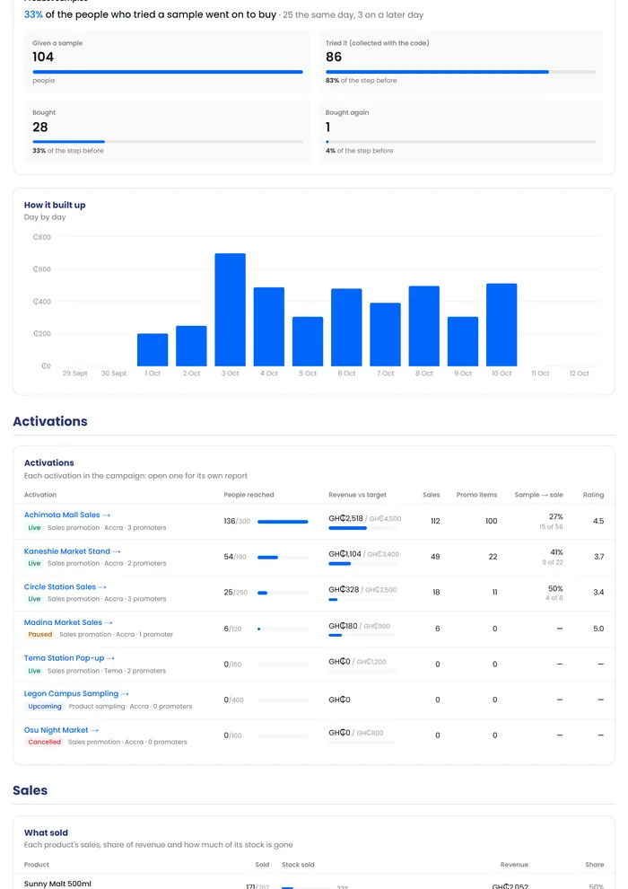Click Madina revenue vs target bar
This screenshot has width=628, height=889.
coord(362,635)
